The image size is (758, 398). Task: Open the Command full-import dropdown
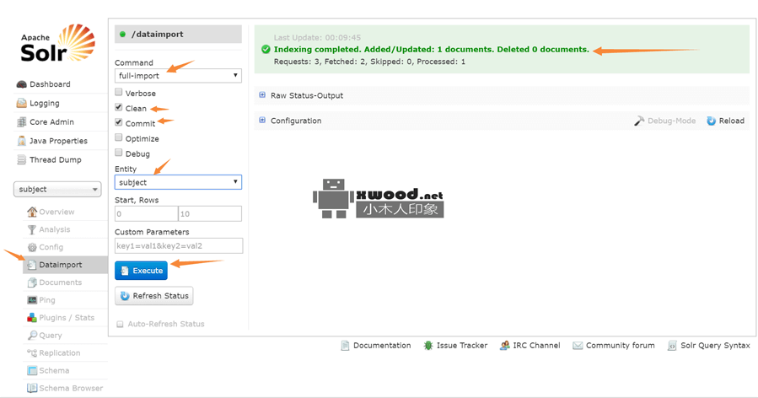coord(178,75)
